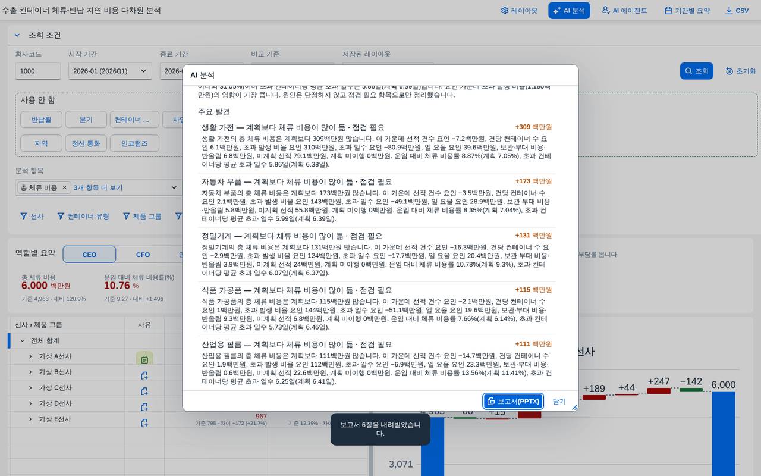Click the 6,000 백만원 KPI value
Image resolution: width=761 pixels, height=476 pixels.
45,286
